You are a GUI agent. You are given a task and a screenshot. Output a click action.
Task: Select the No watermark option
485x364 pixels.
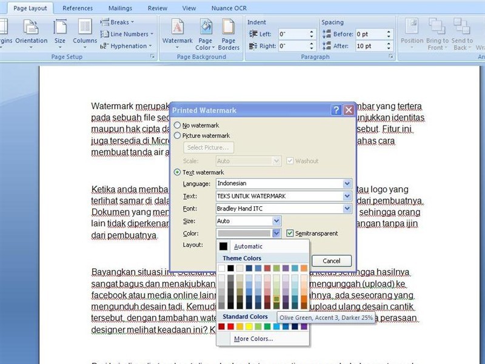(x=178, y=125)
